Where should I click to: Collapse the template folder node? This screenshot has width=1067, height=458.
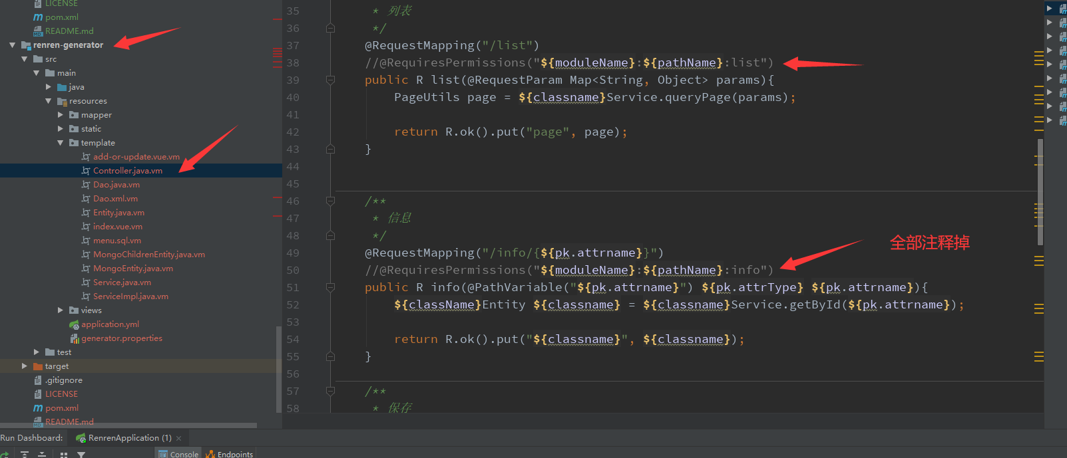point(61,143)
